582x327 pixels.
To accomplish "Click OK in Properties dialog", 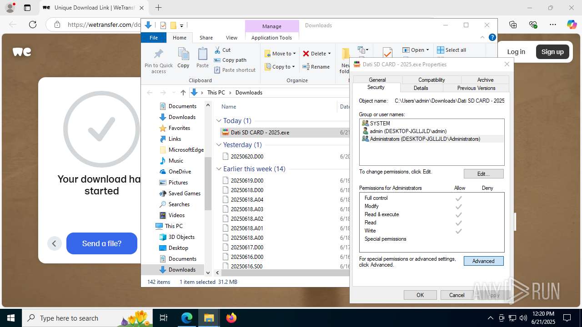I will (x=420, y=295).
